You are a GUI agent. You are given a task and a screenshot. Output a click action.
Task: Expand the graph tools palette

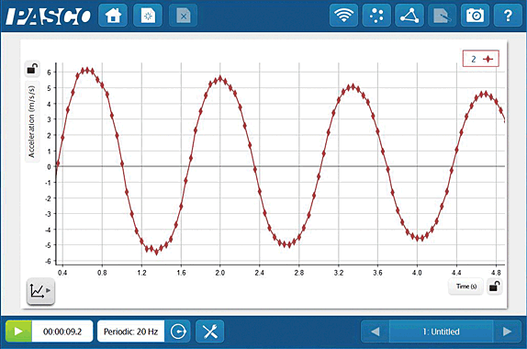point(40,291)
